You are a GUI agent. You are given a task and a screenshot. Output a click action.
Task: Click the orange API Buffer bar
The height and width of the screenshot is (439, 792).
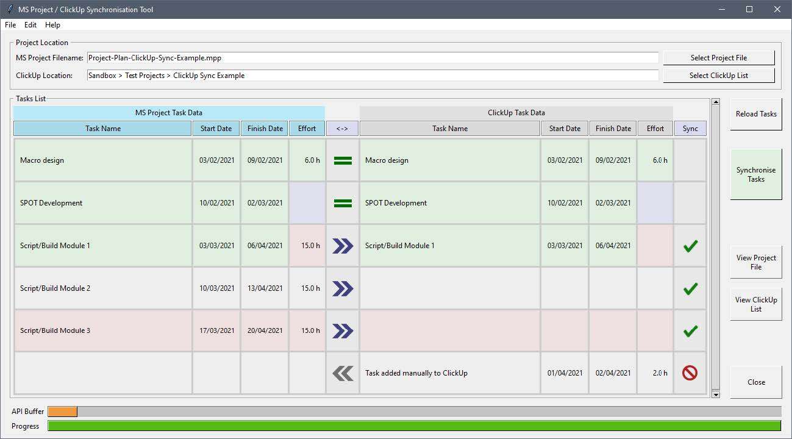63,412
